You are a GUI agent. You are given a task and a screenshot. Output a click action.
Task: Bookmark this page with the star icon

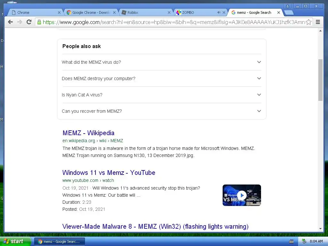pyautogui.click(x=308, y=22)
